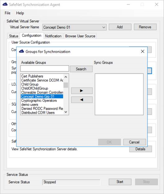The width and height of the screenshot is (164, 194).
Task: Select Cert Publishers in Available Groups
Action: (x=42, y=76)
